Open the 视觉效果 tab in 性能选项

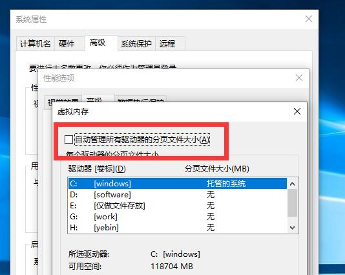point(63,102)
